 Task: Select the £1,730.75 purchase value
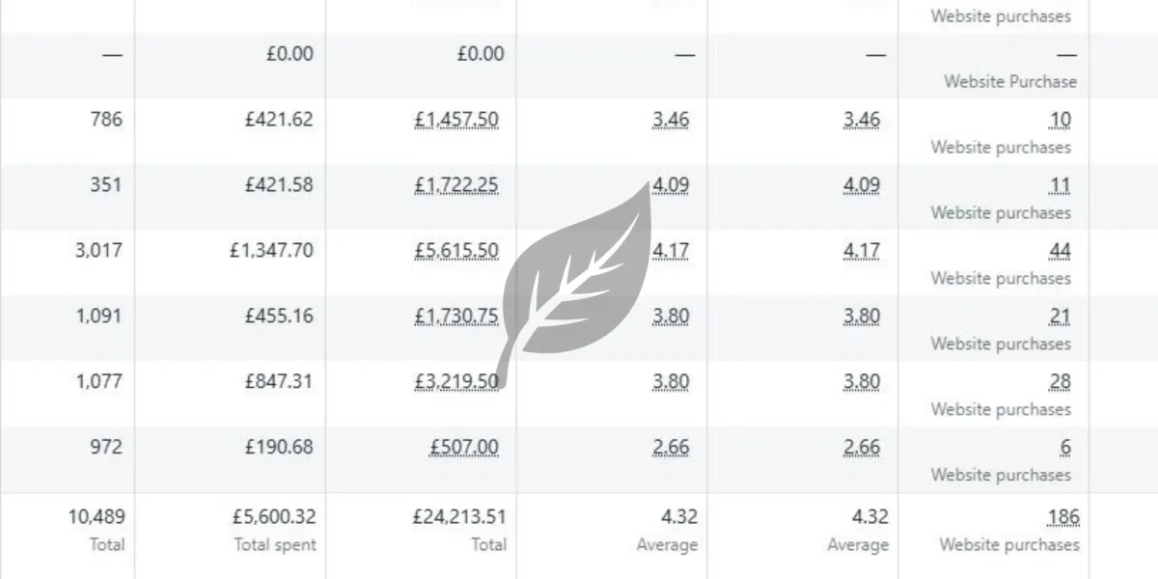point(456,317)
